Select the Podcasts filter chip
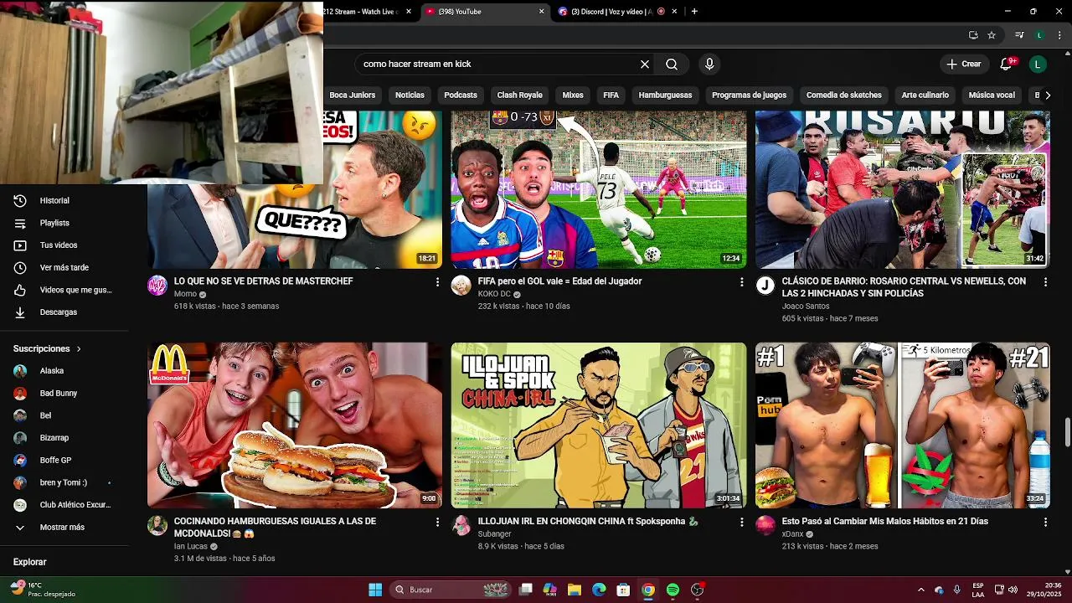Viewport: 1072px width, 603px height. pos(461,95)
